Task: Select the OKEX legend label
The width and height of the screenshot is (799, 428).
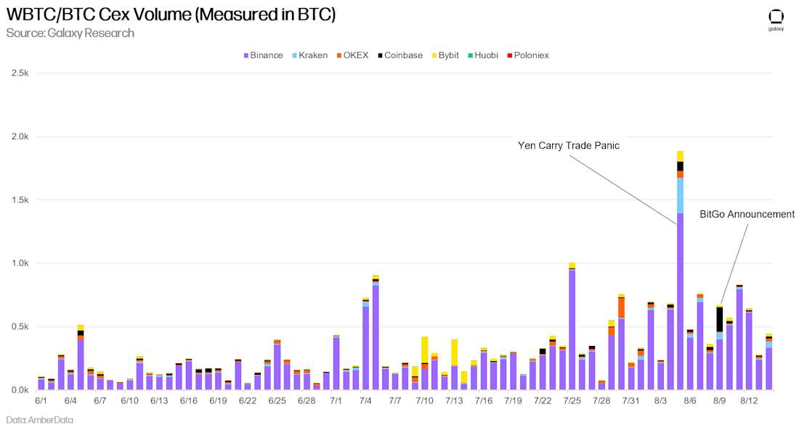Action: click(356, 55)
